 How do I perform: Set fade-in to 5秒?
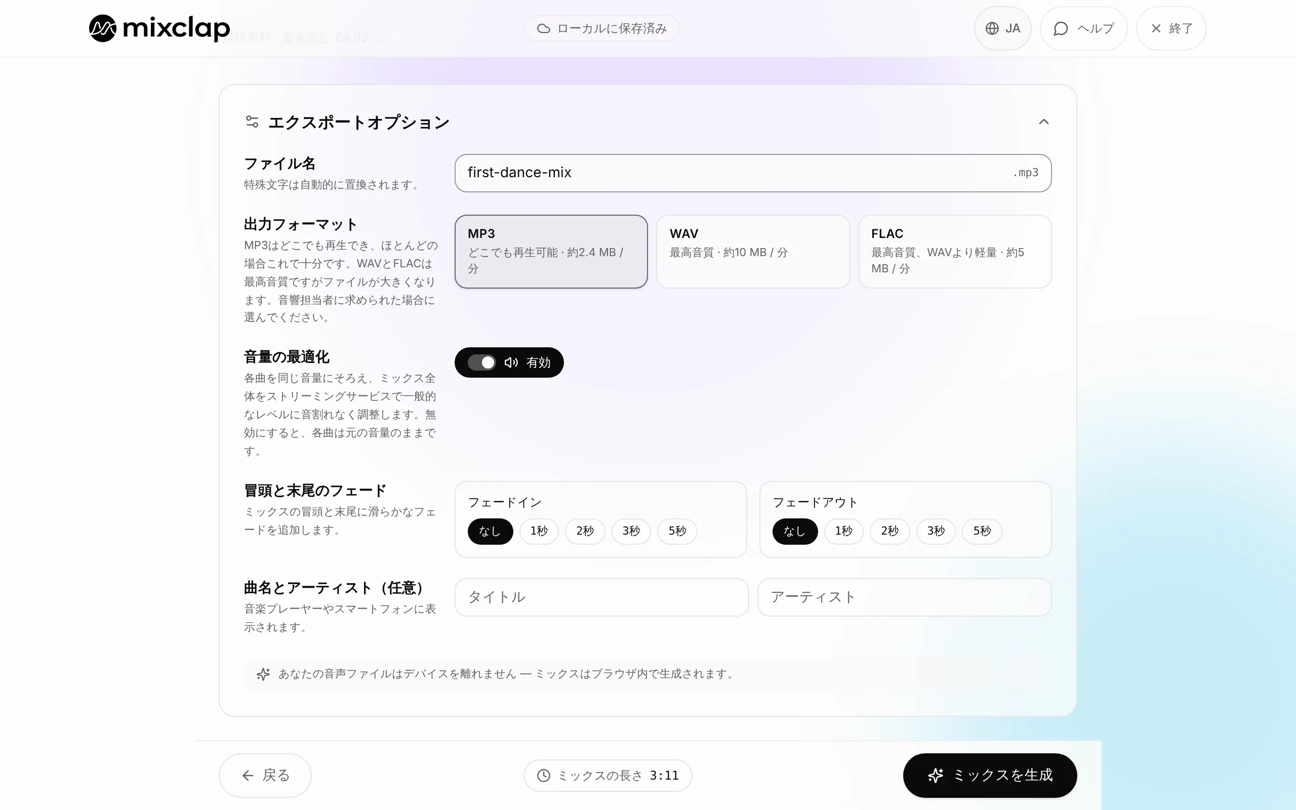pyautogui.click(x=677, y=531)
